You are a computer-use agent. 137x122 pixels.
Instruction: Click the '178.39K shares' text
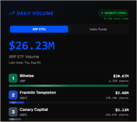coord(117,98)
